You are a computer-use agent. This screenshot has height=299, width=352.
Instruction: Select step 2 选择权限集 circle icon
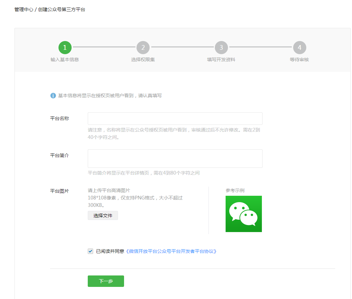(143, 47)
